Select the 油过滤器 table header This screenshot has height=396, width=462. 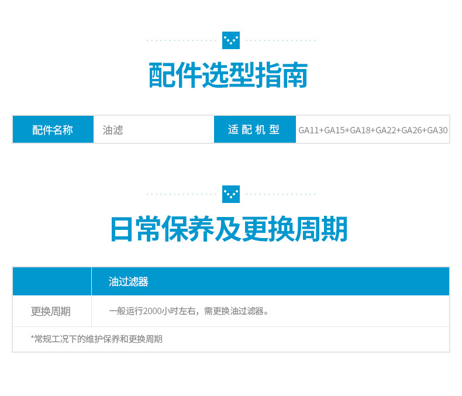(129, 282)
